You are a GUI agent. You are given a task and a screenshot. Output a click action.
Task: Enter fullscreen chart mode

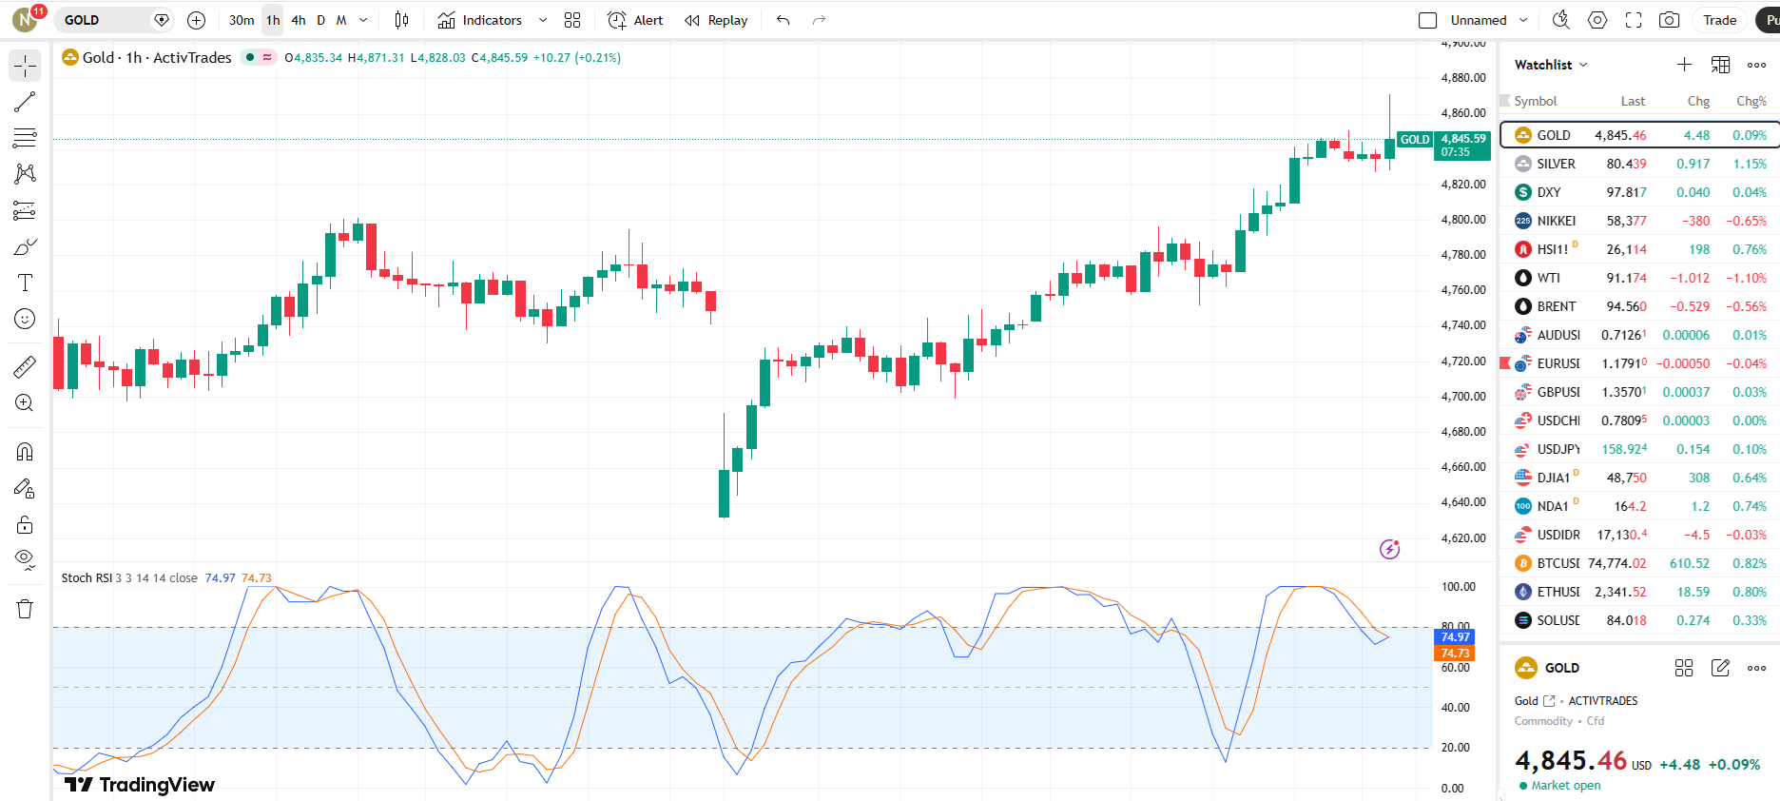(x=1634, y=20)
